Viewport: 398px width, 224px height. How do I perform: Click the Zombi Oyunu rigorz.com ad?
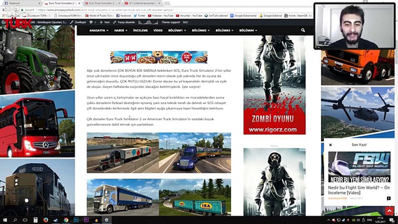click(275, 85)
